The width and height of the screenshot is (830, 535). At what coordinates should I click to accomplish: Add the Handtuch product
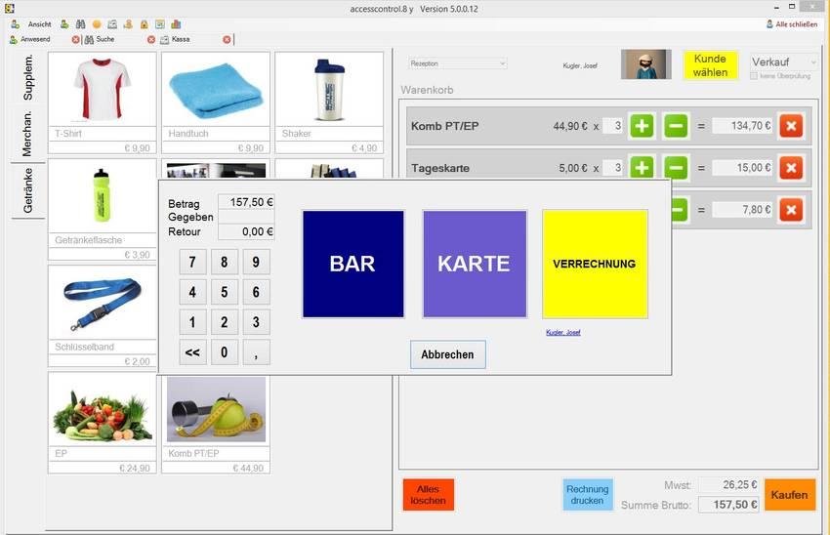coord(216,103)
